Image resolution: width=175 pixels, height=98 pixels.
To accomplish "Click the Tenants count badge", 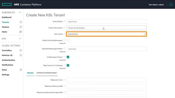I will 21,22.
